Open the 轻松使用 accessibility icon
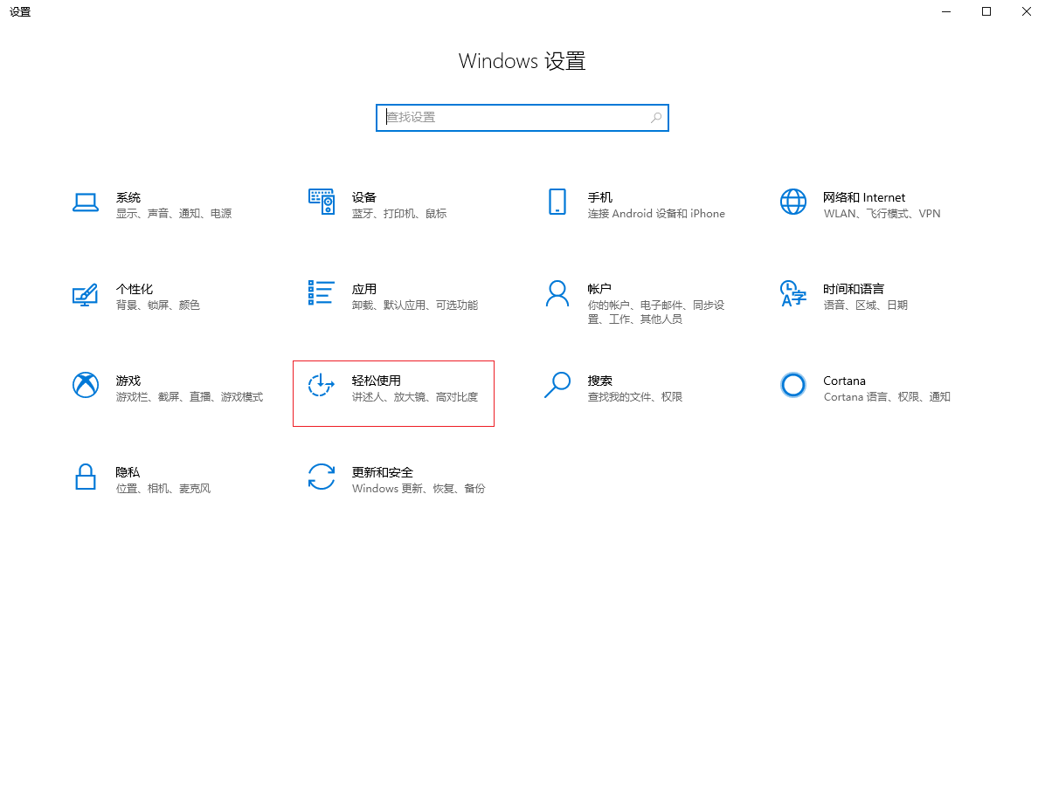 [322, 385]
